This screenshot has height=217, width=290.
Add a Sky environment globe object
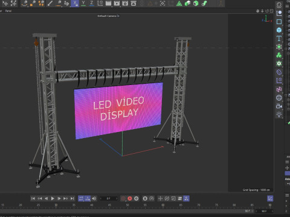(x=279, y=98)
